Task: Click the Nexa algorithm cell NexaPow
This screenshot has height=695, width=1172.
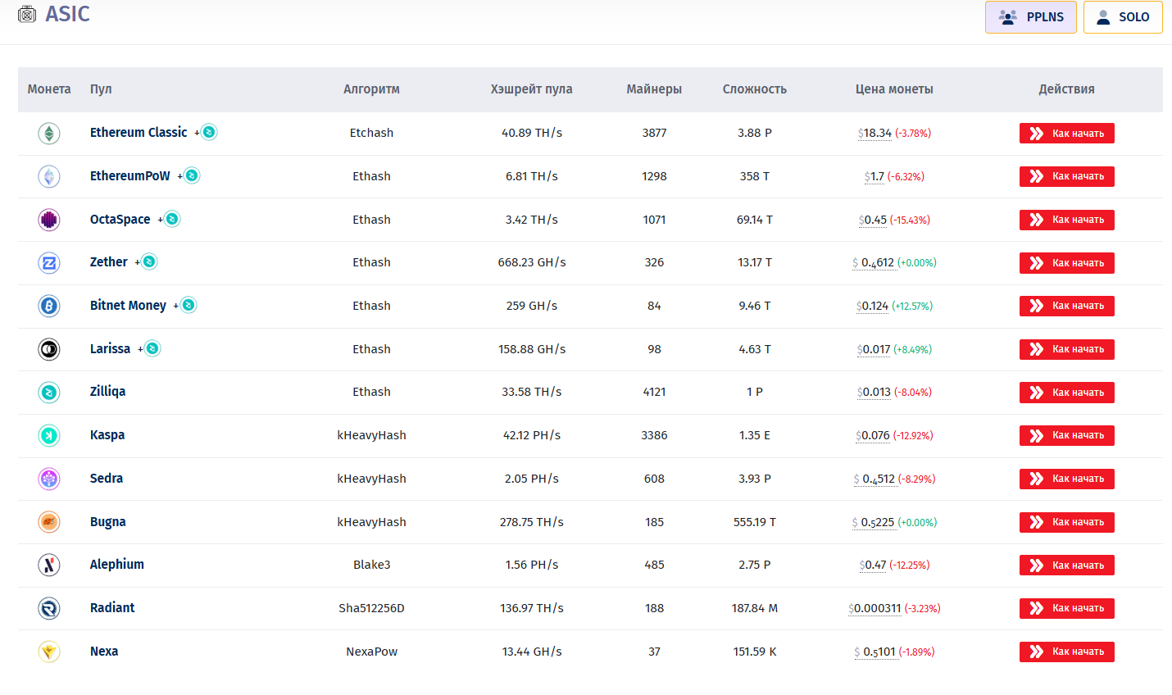Action: [x=371, y=652]
